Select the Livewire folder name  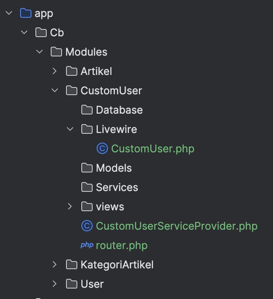click(116, 129)
